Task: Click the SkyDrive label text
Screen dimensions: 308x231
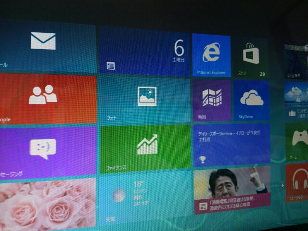Action: point(246,116)
